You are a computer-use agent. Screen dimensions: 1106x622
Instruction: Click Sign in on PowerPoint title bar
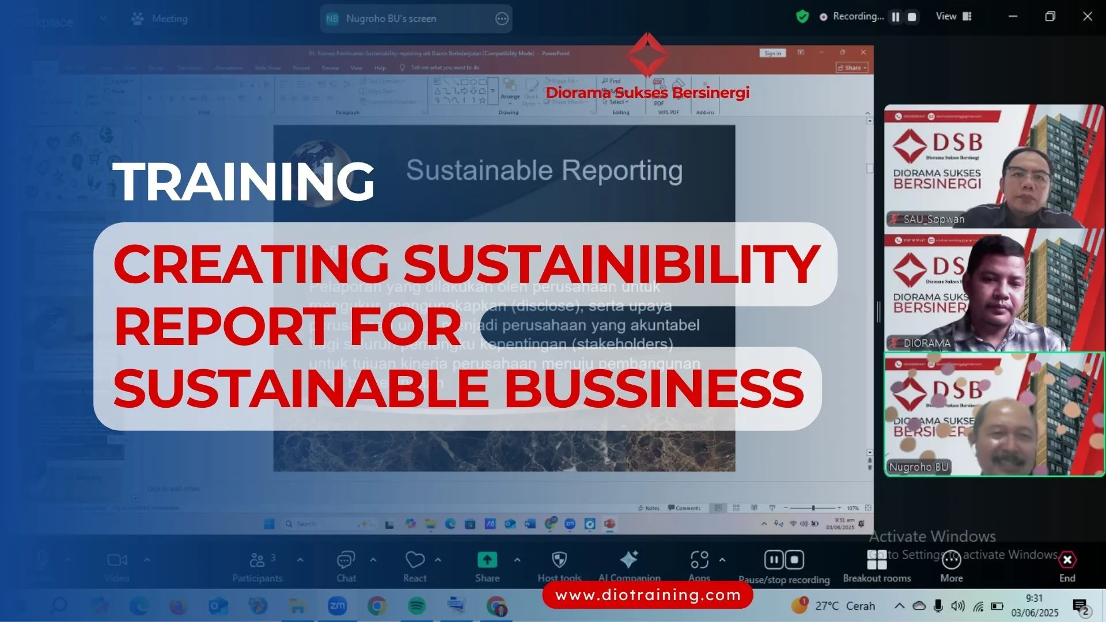click(x=772, y=53)
